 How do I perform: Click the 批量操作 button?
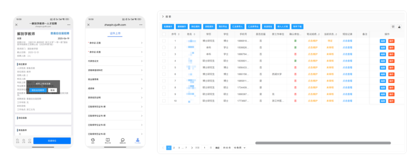[168, 27]
